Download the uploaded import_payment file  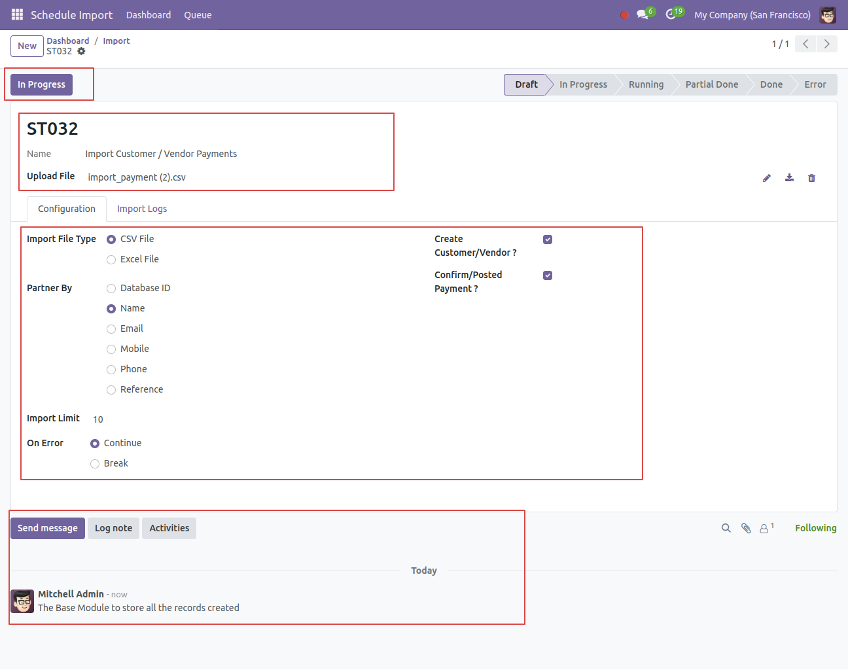point(790,178)
